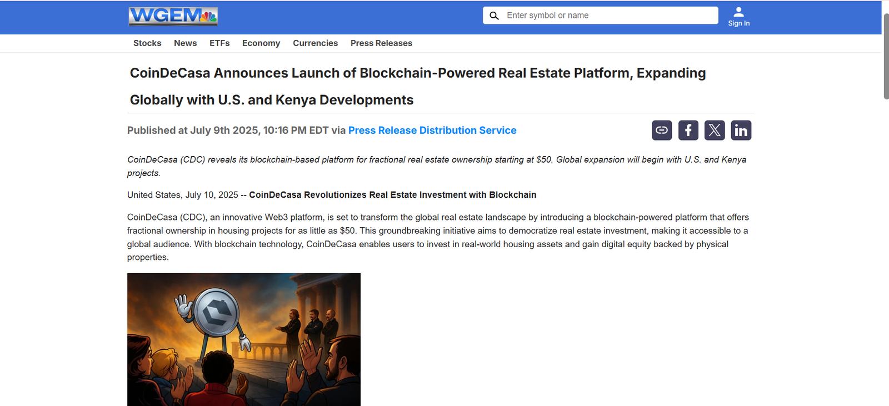The width and height of the screenshot is (889, 406).
Task: Copy the article link with the chain icon
Action: coord(662,131)
